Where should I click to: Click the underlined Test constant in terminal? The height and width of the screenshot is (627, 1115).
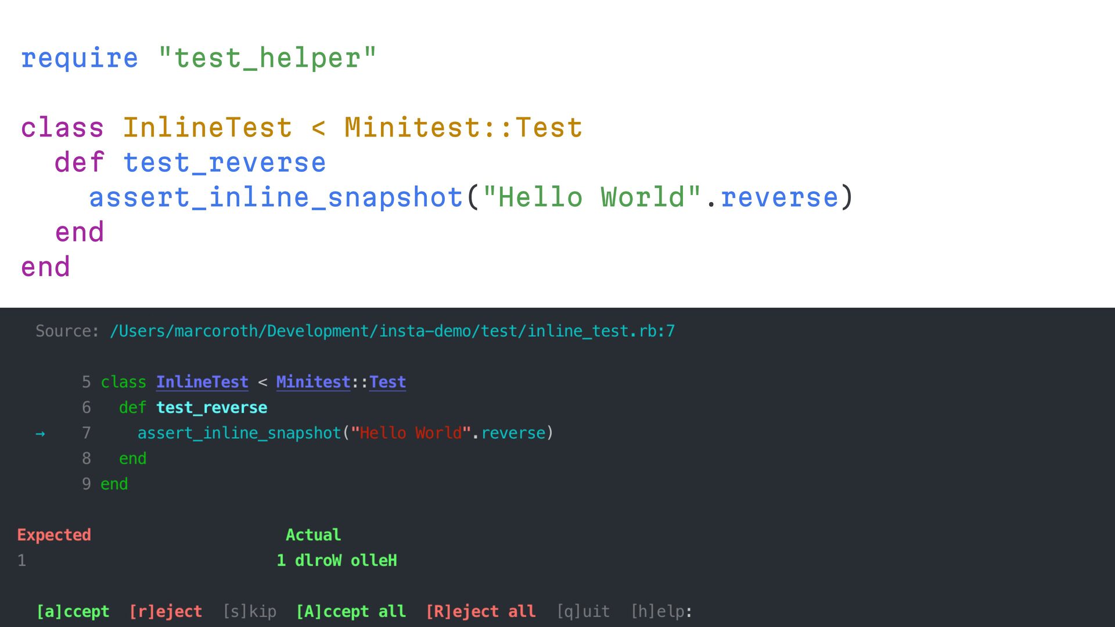tap(387, 382)
